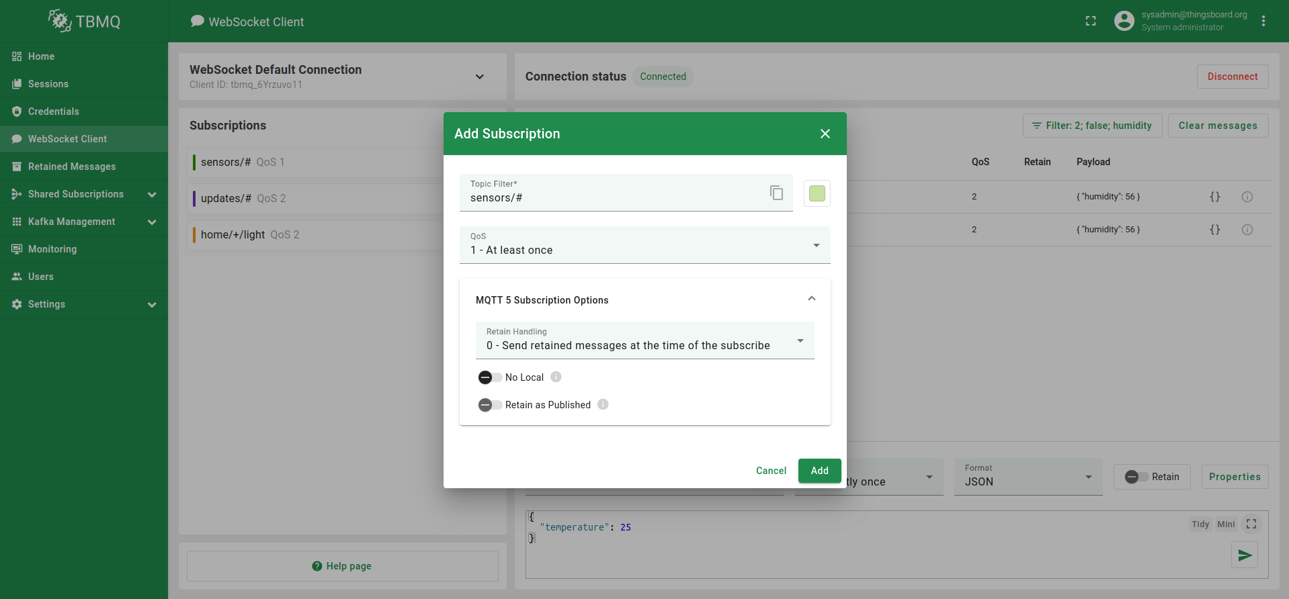
Task: Close the Add Subscription dialog
Action: (x=825, y=134)
